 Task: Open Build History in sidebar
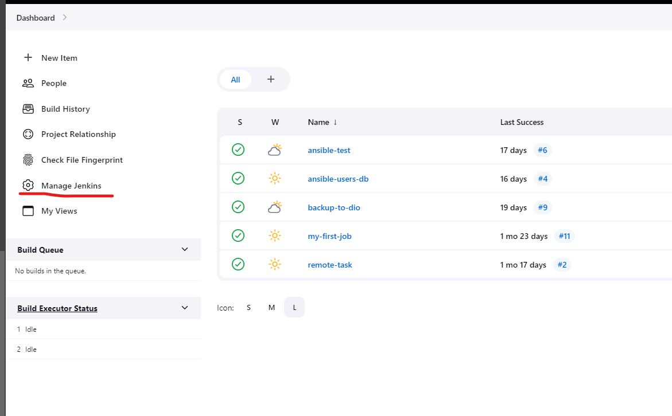65,109
